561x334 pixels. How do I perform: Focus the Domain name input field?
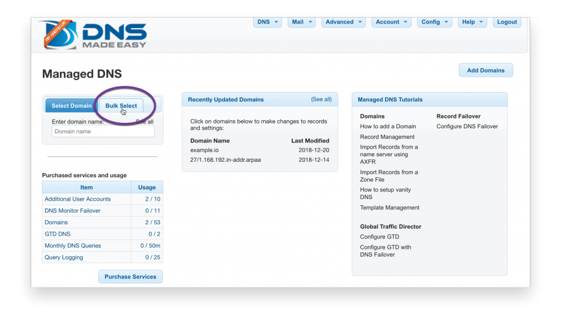(x=103, y=132)
